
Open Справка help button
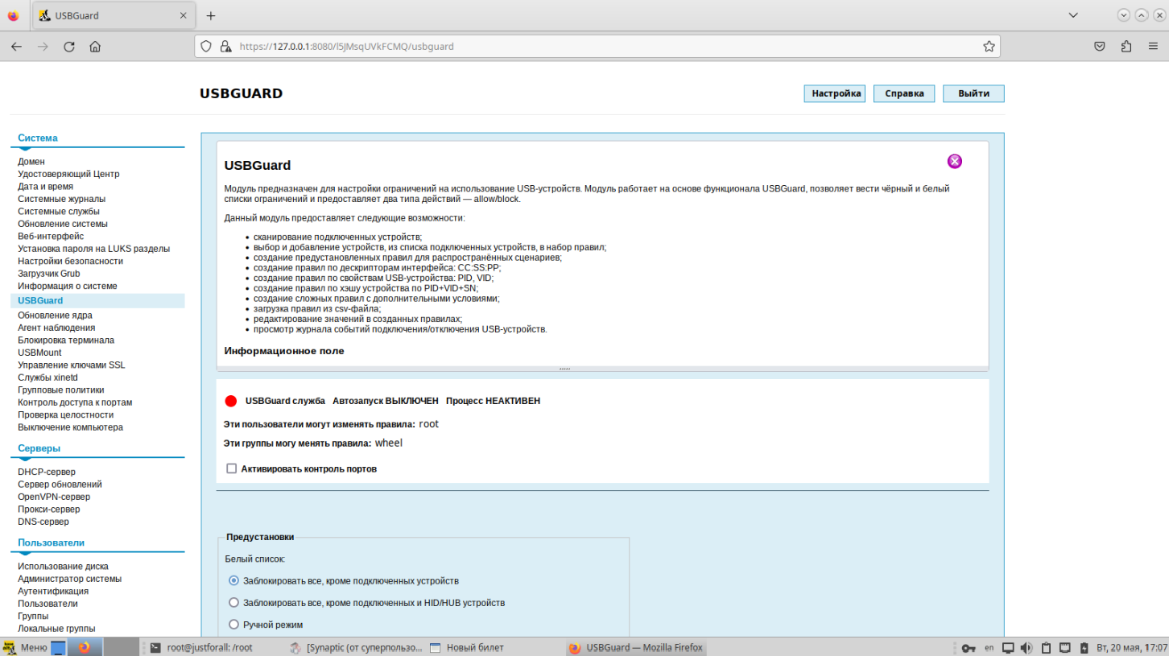[904, 93]
